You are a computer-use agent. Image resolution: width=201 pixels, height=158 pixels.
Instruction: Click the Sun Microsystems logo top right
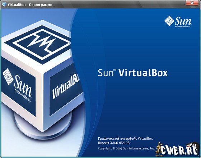178,22
